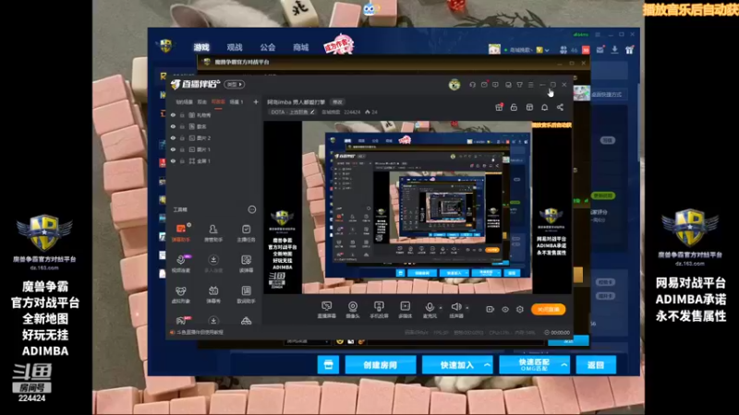Image resolution: width=739 pixels, height=415 pixels.
Task: Open the danmaku show tool
Action: pos(213,294)
